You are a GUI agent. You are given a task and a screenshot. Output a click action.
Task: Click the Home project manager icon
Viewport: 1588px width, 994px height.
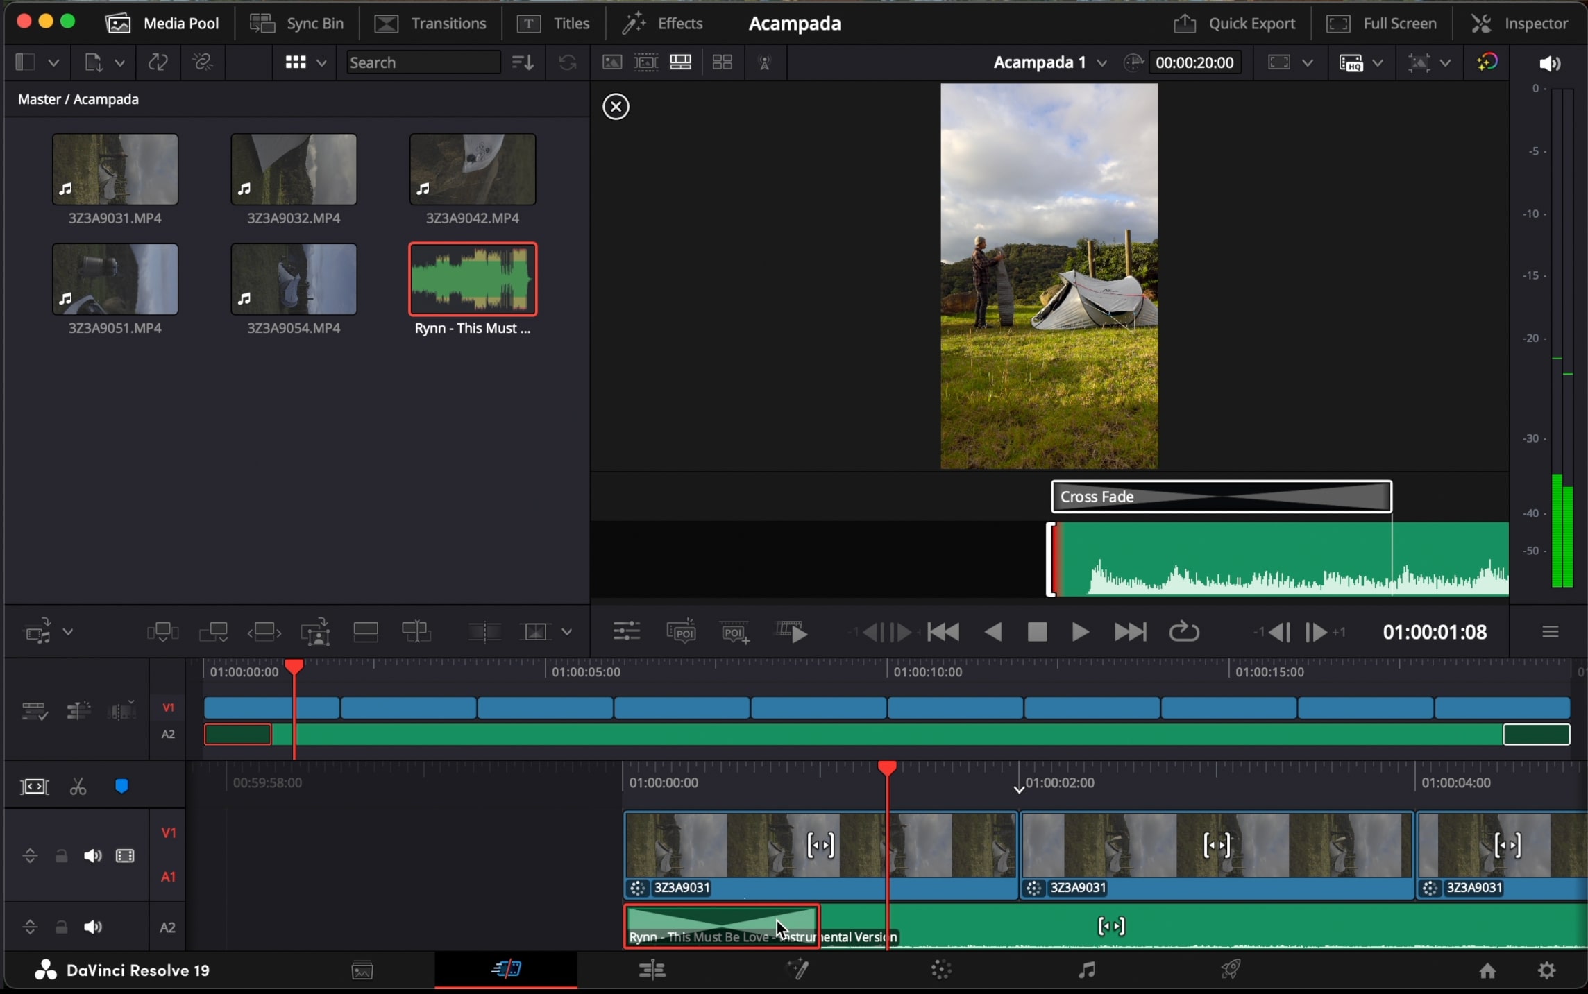[x=1487, y=970]
